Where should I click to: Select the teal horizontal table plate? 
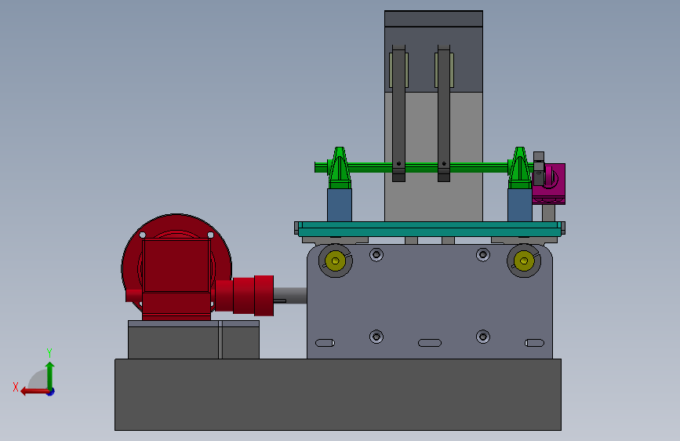tap(429, 229)
